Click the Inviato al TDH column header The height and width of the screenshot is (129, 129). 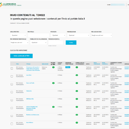coord(53,63)
